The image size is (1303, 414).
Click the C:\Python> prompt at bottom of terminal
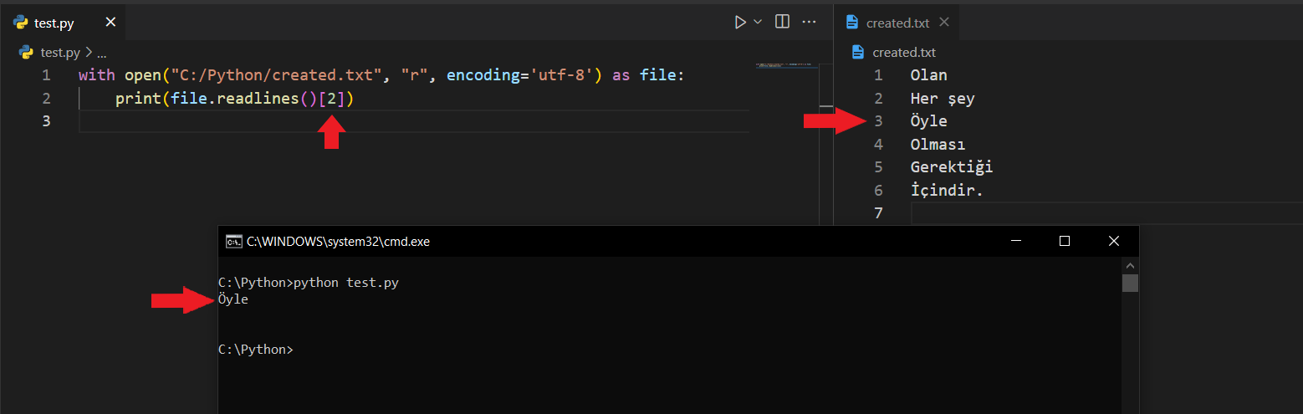coord(256,350)
